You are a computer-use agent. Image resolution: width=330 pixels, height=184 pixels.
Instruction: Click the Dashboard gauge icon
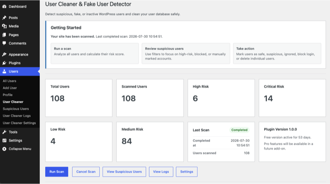click(x=4, y=7)
